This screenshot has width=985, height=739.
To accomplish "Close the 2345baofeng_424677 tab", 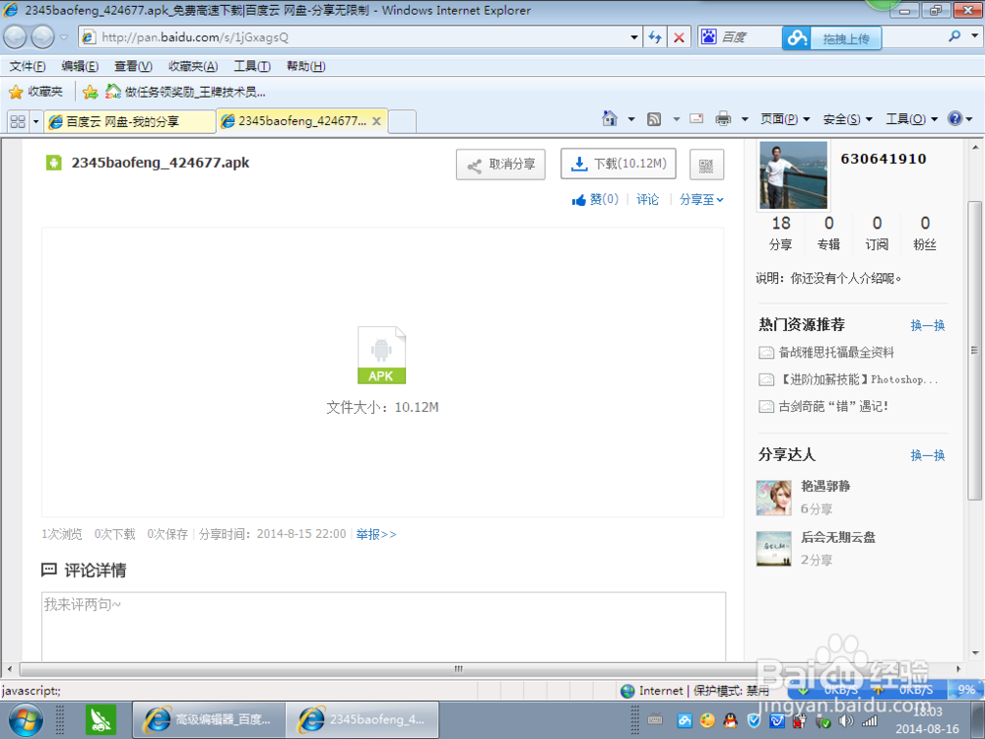I will (376, 120).
